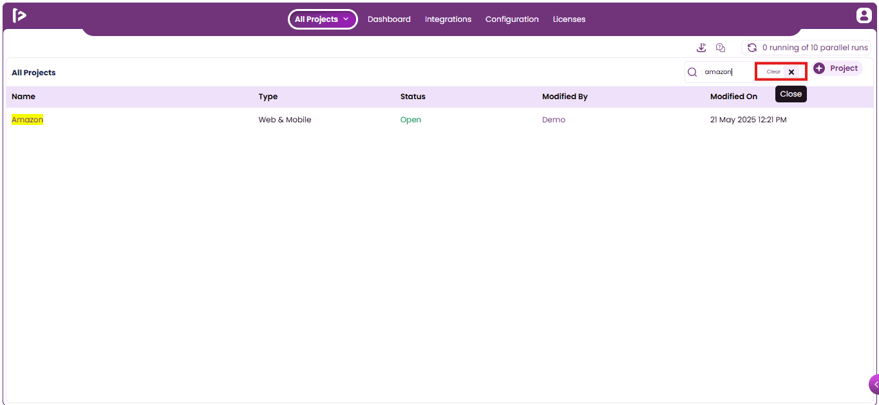Click the Modified On column header
Viewport: 879px width, 405px height.
(733, 97)
